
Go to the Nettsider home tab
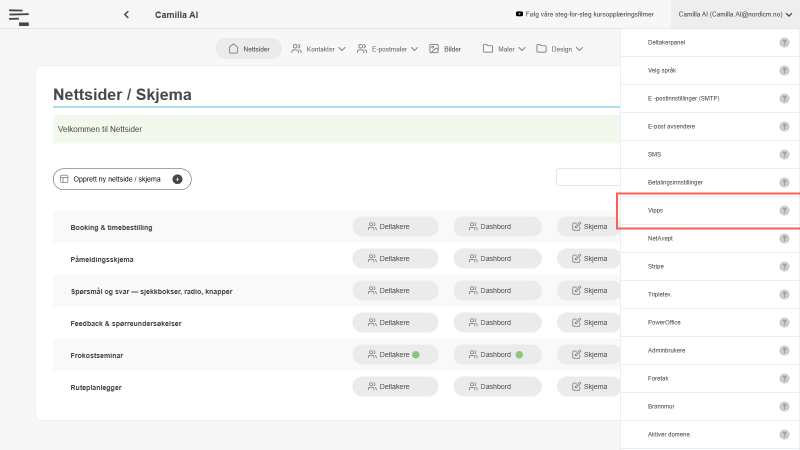(x=249, y=49)
